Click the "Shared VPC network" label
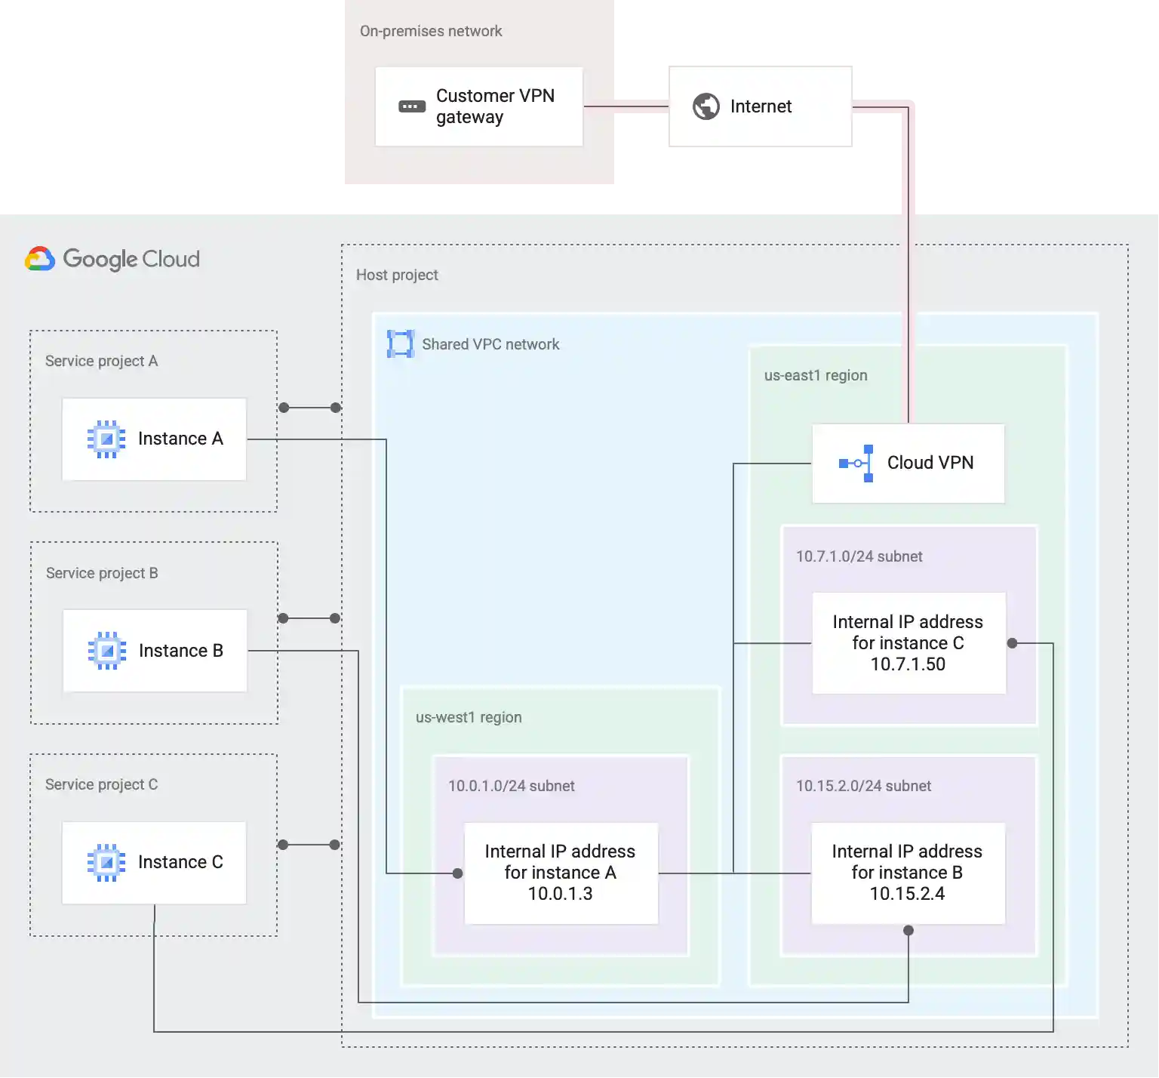This screenshot has width=1159, height=1078. coord(490,344)
